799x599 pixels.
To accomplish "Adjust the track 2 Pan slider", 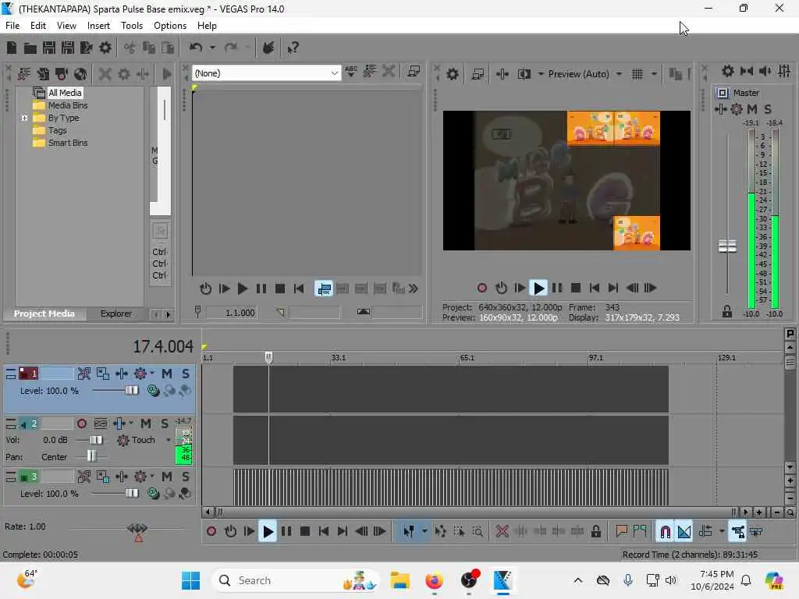I will coord(91,456).
